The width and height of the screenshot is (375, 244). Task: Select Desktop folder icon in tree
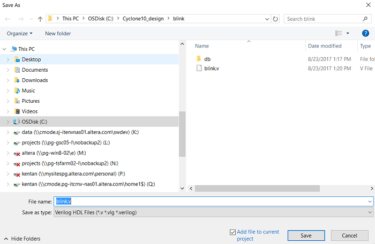(17, 59)
